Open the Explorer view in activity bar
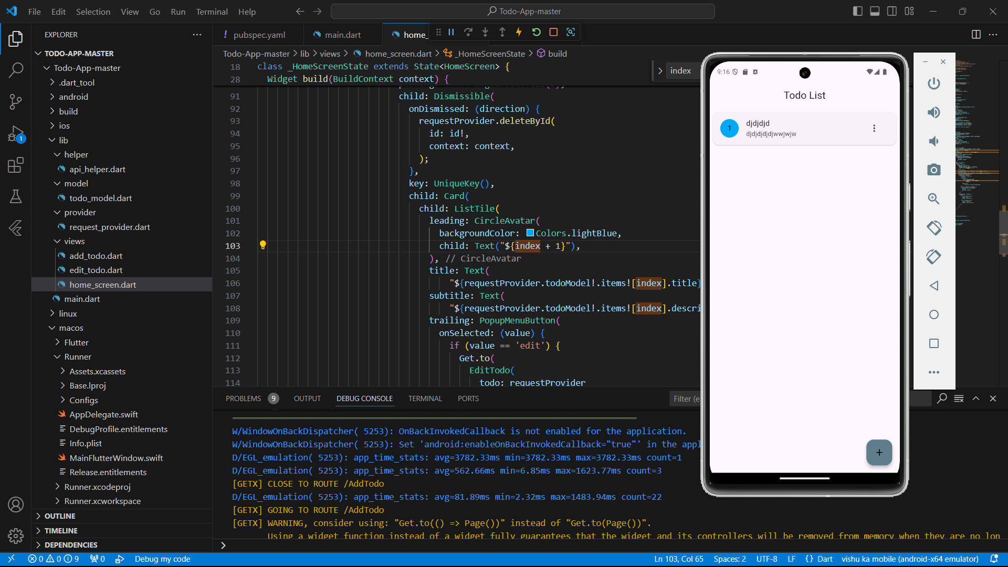1008x567 pixels. 16,39
